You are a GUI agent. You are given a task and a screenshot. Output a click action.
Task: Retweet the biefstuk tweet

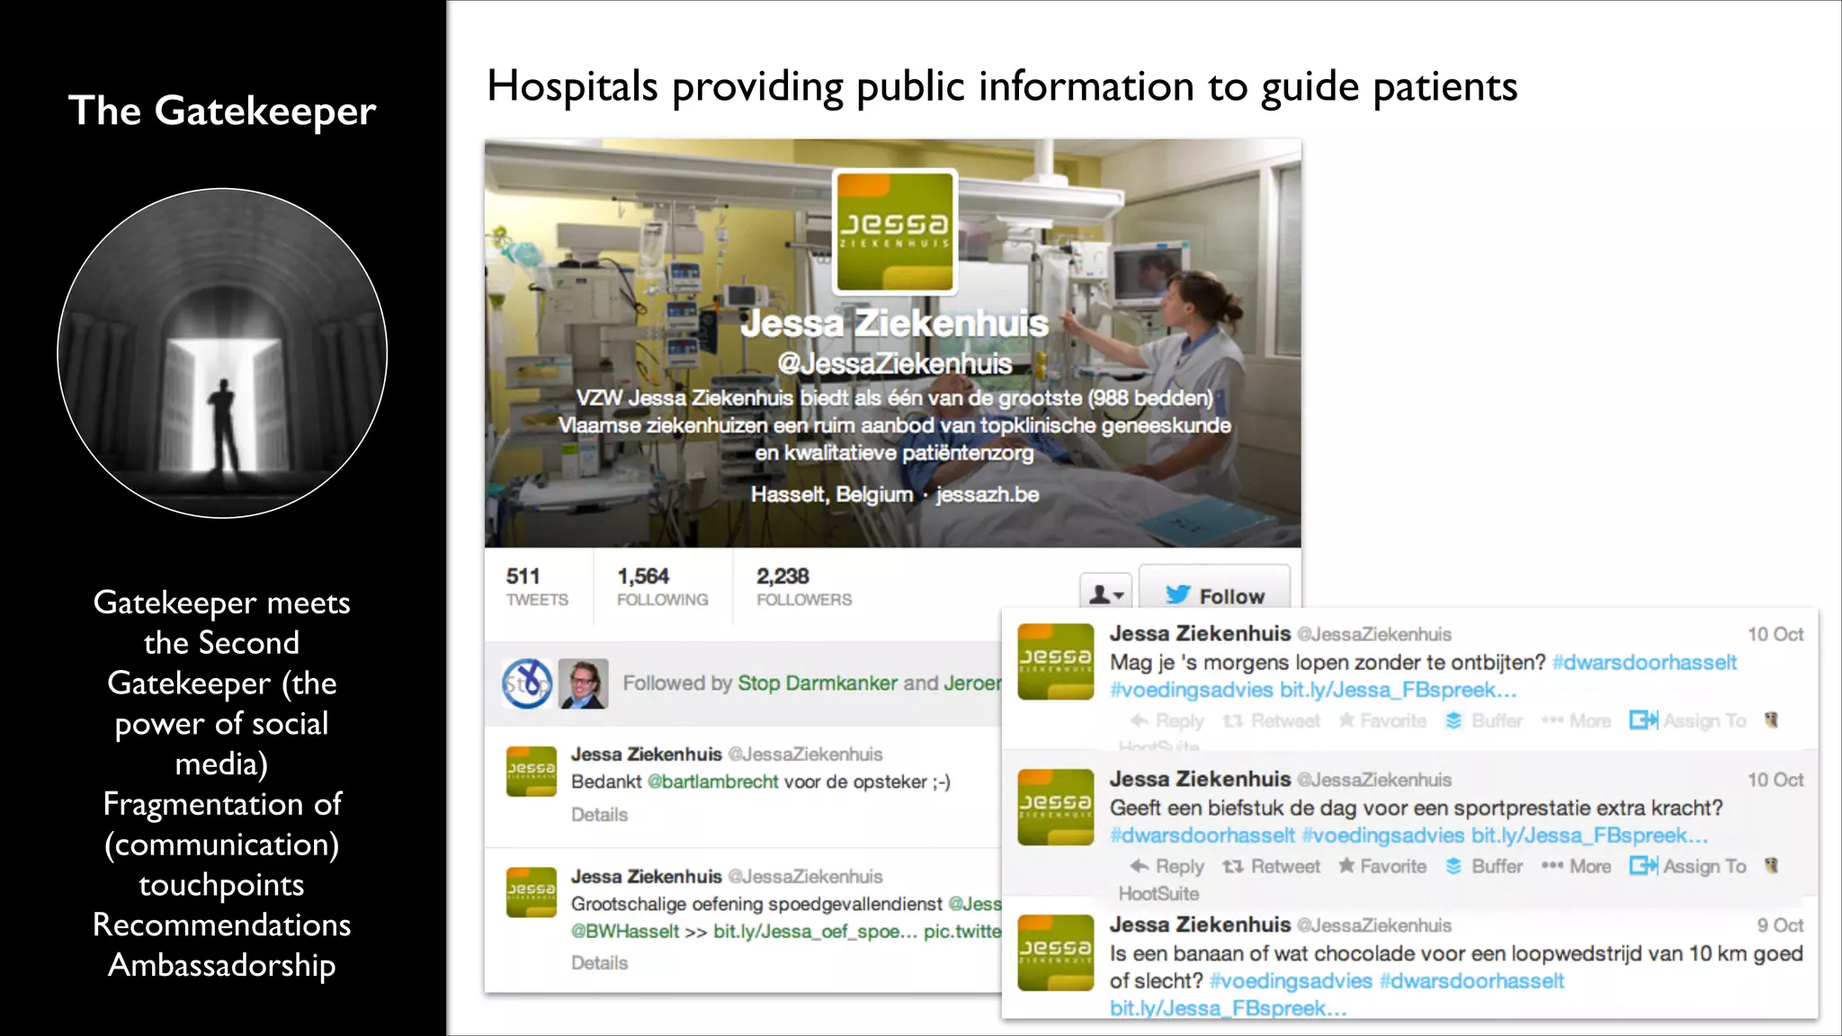click(1271, 867)
